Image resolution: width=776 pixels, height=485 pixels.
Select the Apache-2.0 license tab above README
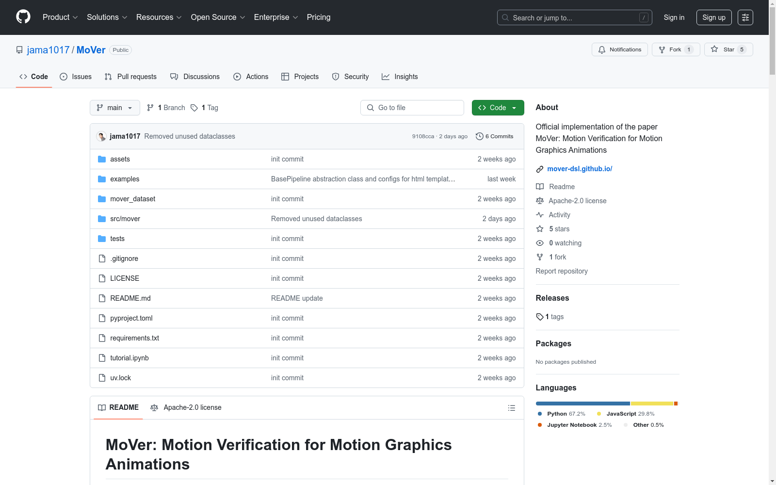click(186, 407)
